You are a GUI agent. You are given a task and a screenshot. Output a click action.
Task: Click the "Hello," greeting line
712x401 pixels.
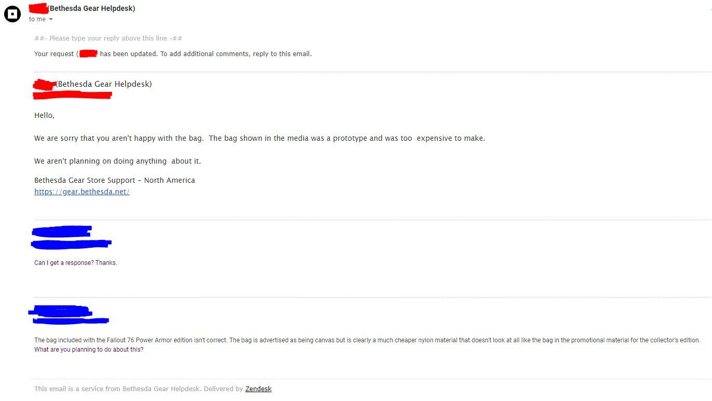(45, 115)
